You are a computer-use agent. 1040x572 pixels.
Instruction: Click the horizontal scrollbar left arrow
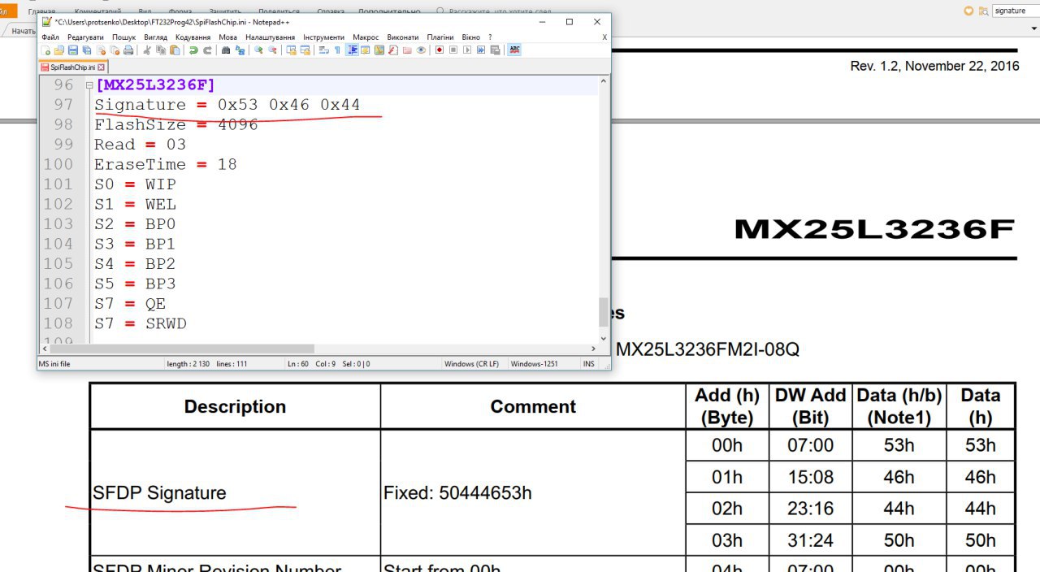(x=45, y=349)
